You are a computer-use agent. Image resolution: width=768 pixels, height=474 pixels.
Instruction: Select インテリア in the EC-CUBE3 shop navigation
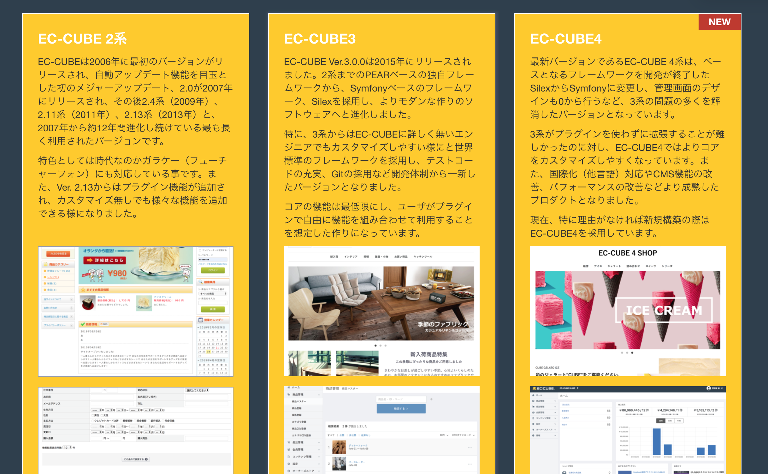[351, 257]
